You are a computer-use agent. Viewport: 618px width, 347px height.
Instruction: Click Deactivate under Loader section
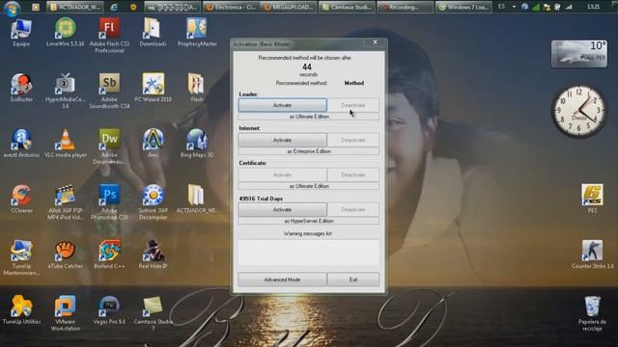353,105
